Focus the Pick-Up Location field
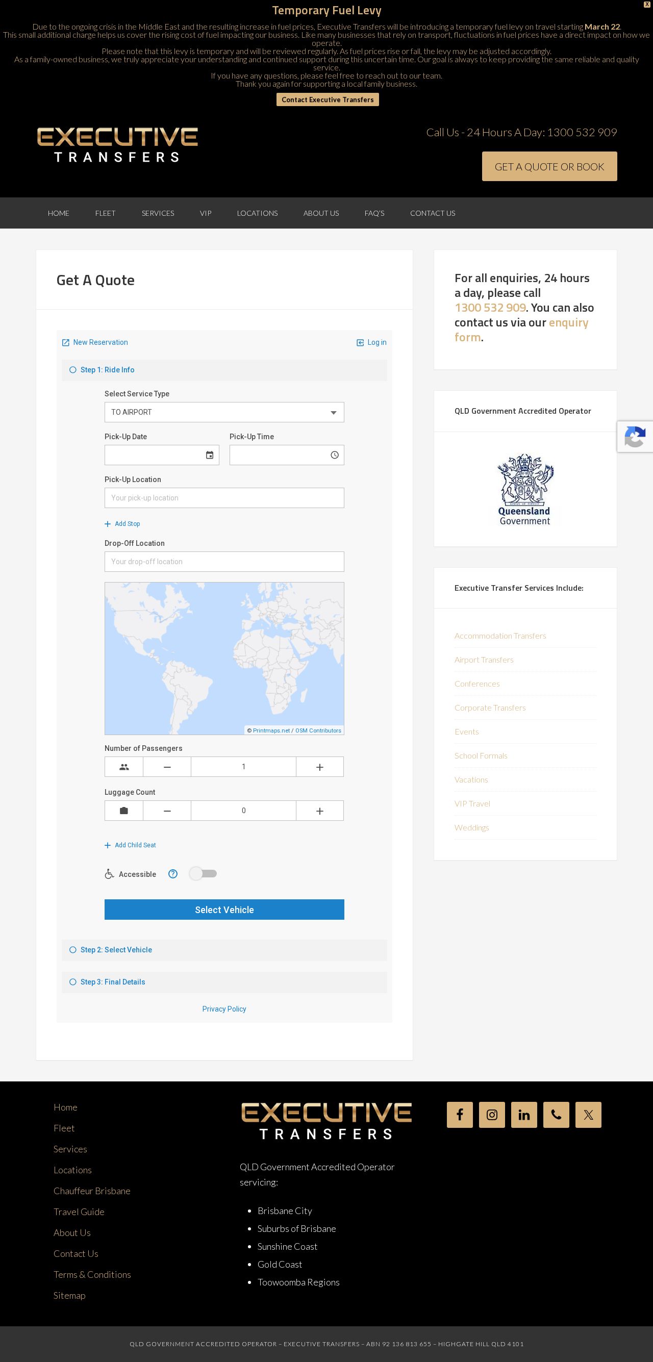This screenshot has height=1362, width=653. [224, 498]
